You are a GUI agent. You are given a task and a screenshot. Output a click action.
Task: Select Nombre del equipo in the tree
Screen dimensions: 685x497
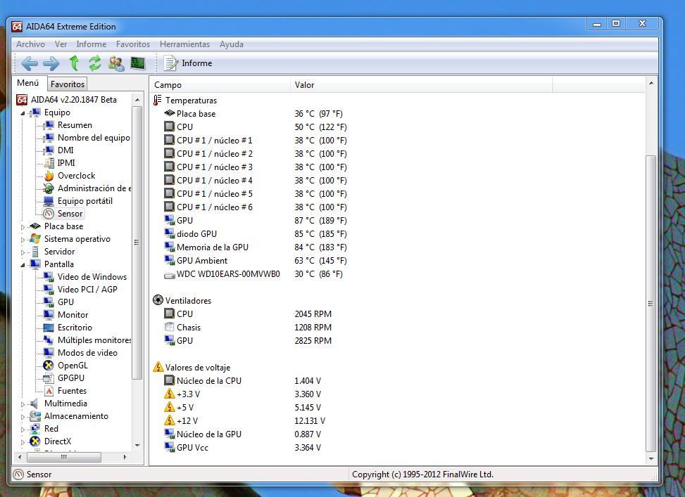tap(94, 138)
